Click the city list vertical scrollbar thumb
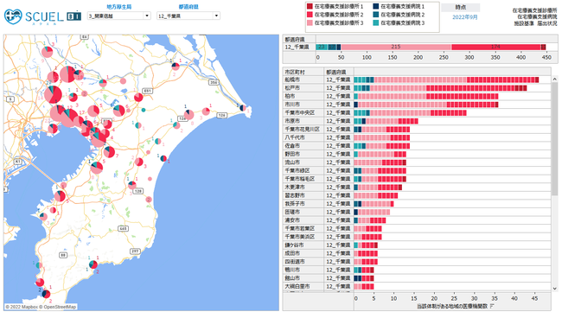The image size is (562, 318). (x=555, y=139)
